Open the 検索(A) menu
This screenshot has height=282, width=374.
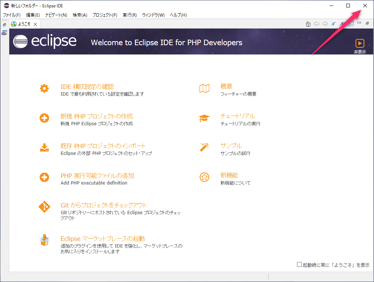tap(80, 15)
